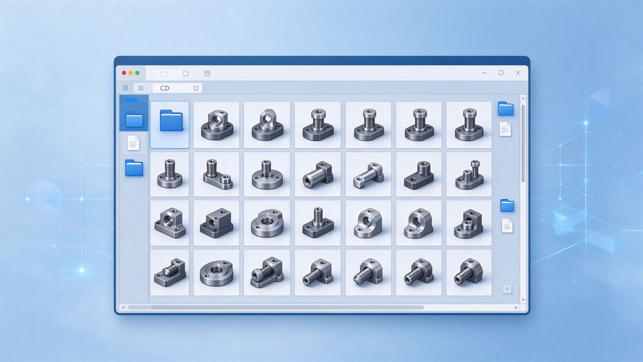Screen dimensions: 643x362
Task: Click the green traffic light dot
Action: pos(137,73)
